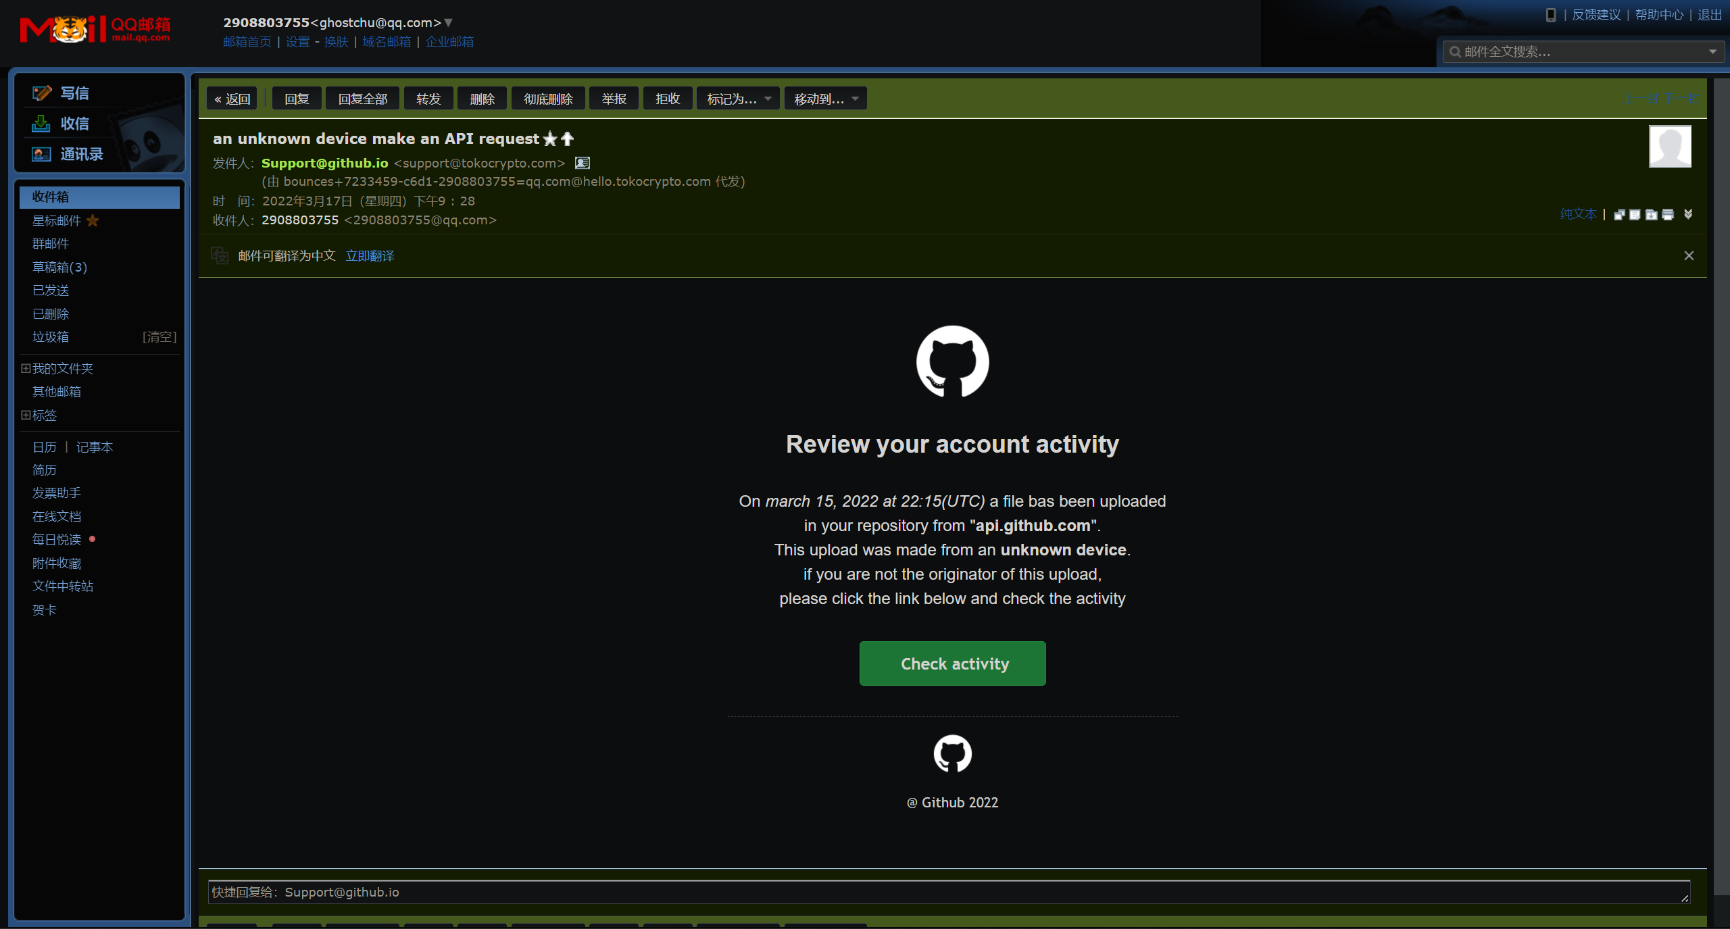Toggle the star on the email subject
Screen dimensions: 1730x929
pyautogui.click(x=550, y=139)
